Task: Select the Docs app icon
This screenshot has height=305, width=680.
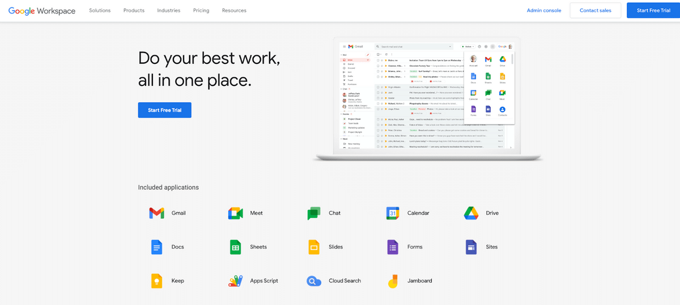Action: (157, 247)
